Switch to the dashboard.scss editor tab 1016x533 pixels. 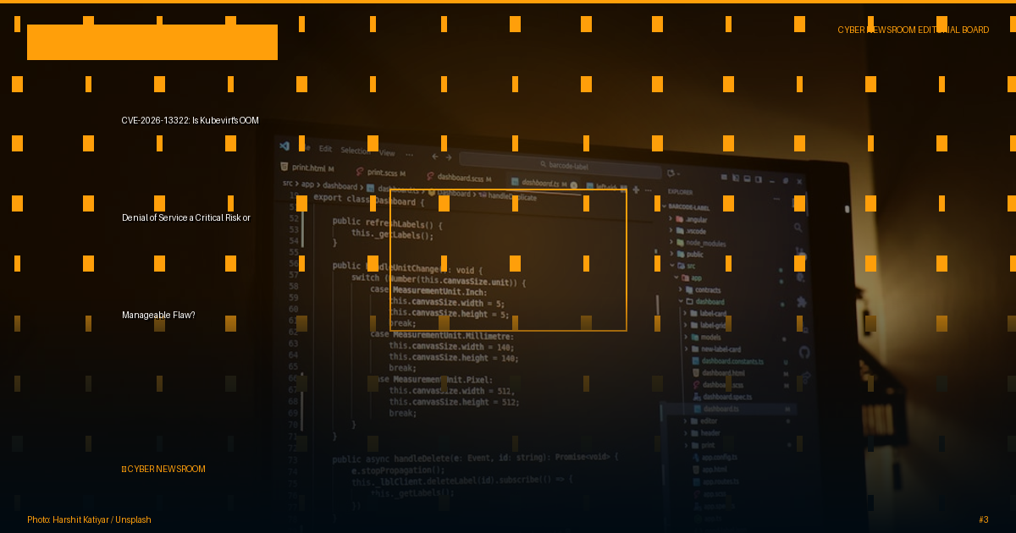pos(460,178)
